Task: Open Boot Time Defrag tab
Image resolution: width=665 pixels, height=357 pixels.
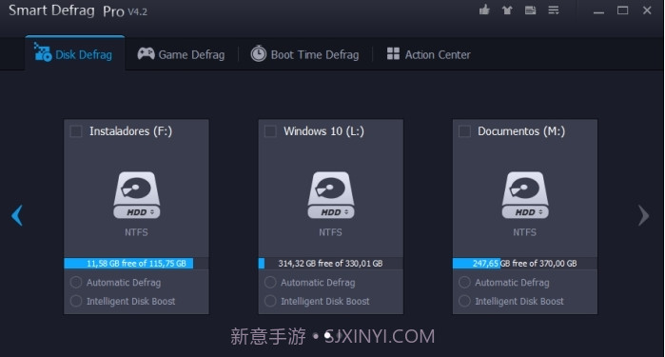Action: 304,54
